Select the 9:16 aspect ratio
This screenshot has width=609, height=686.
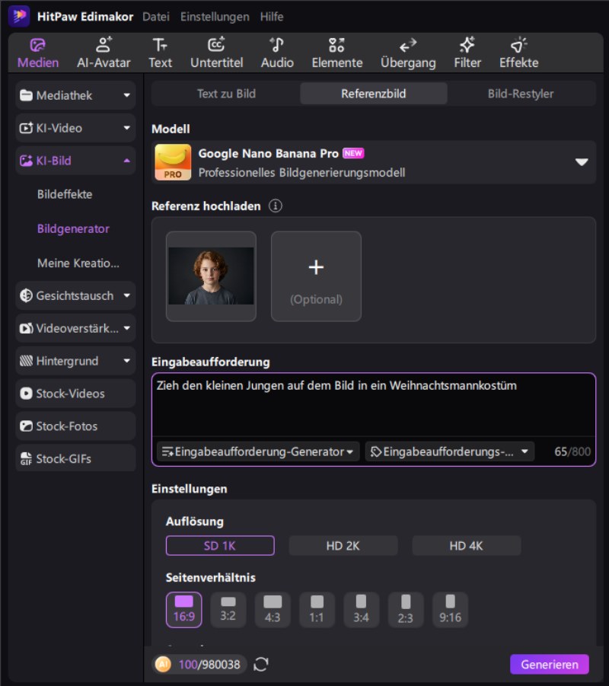(450, 609)
